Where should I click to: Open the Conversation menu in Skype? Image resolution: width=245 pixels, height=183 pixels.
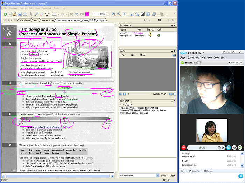coord(194,57)
